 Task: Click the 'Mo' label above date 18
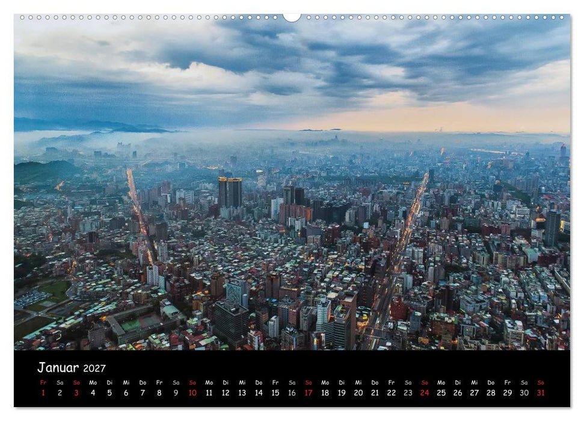pyautogui.click(x=325, y=383)
